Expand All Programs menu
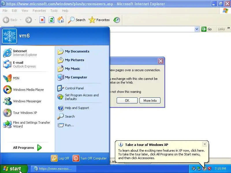231x173 pixels. click(x=27, y=148)
